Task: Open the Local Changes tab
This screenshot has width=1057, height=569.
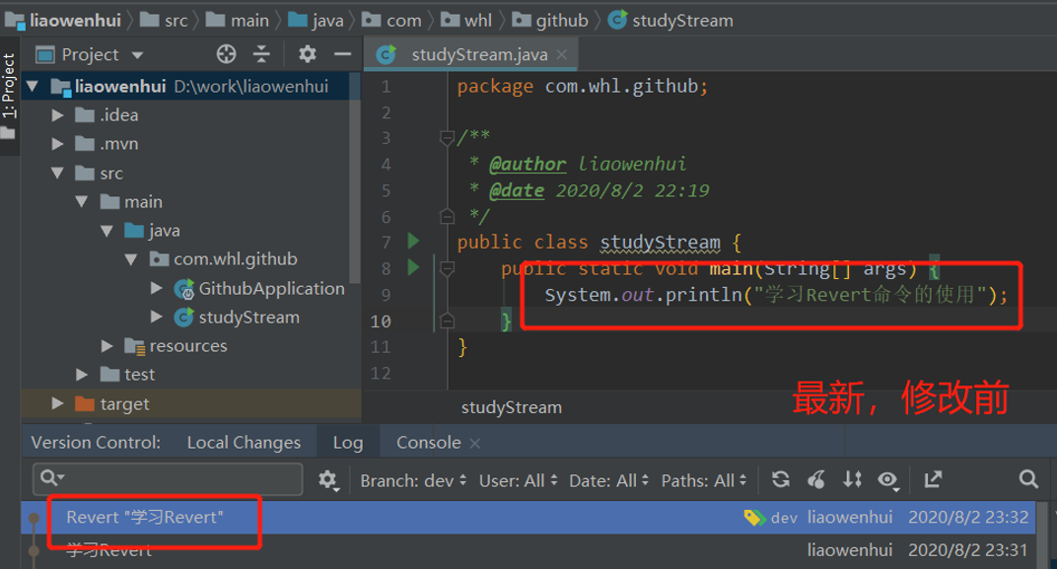Action: tap(244, 442)
